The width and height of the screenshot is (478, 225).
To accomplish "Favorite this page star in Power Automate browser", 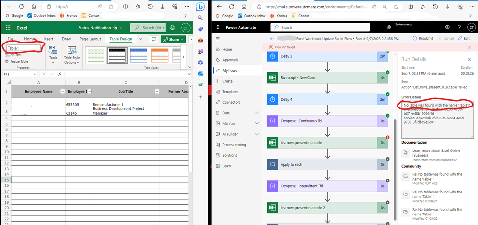I will click(396, 6).
